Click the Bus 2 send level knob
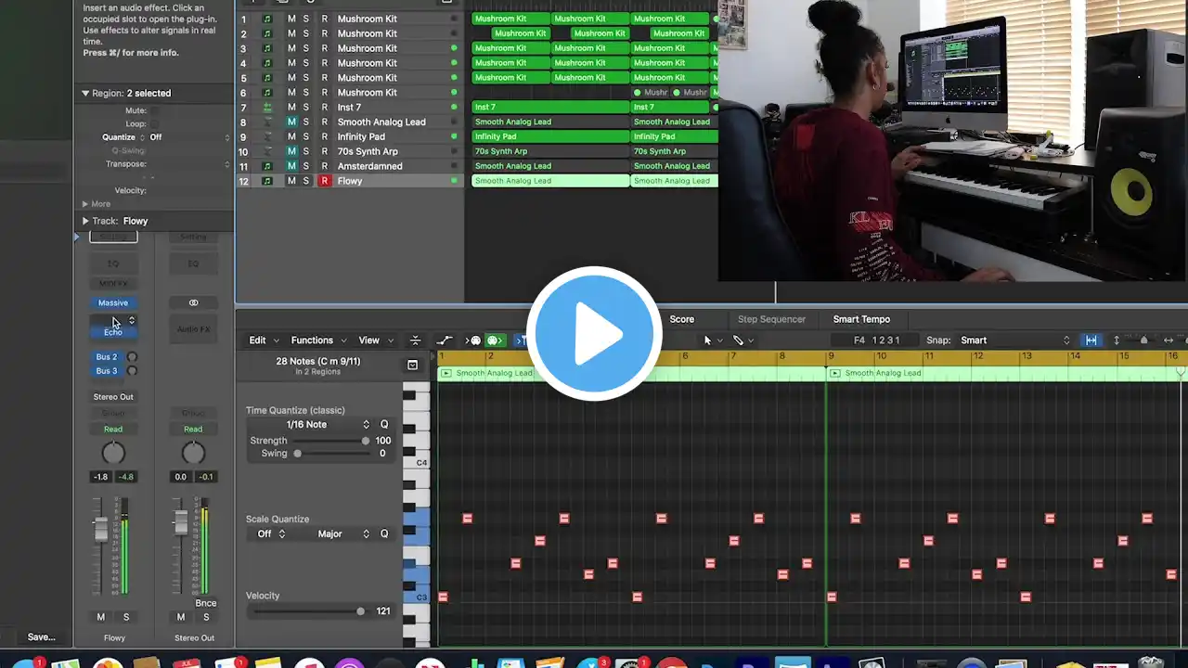The image size is (1188, 668). (x=132, y=357)
